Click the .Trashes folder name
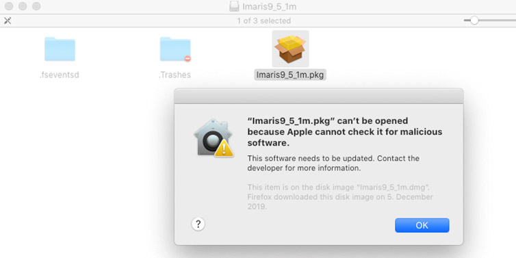 pyautogui.click(x=175, y=75)
